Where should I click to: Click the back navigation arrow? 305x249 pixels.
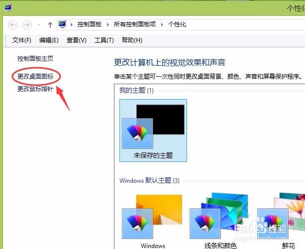(13, 25)
